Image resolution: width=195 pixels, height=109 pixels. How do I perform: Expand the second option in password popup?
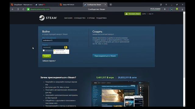(61, 53)
